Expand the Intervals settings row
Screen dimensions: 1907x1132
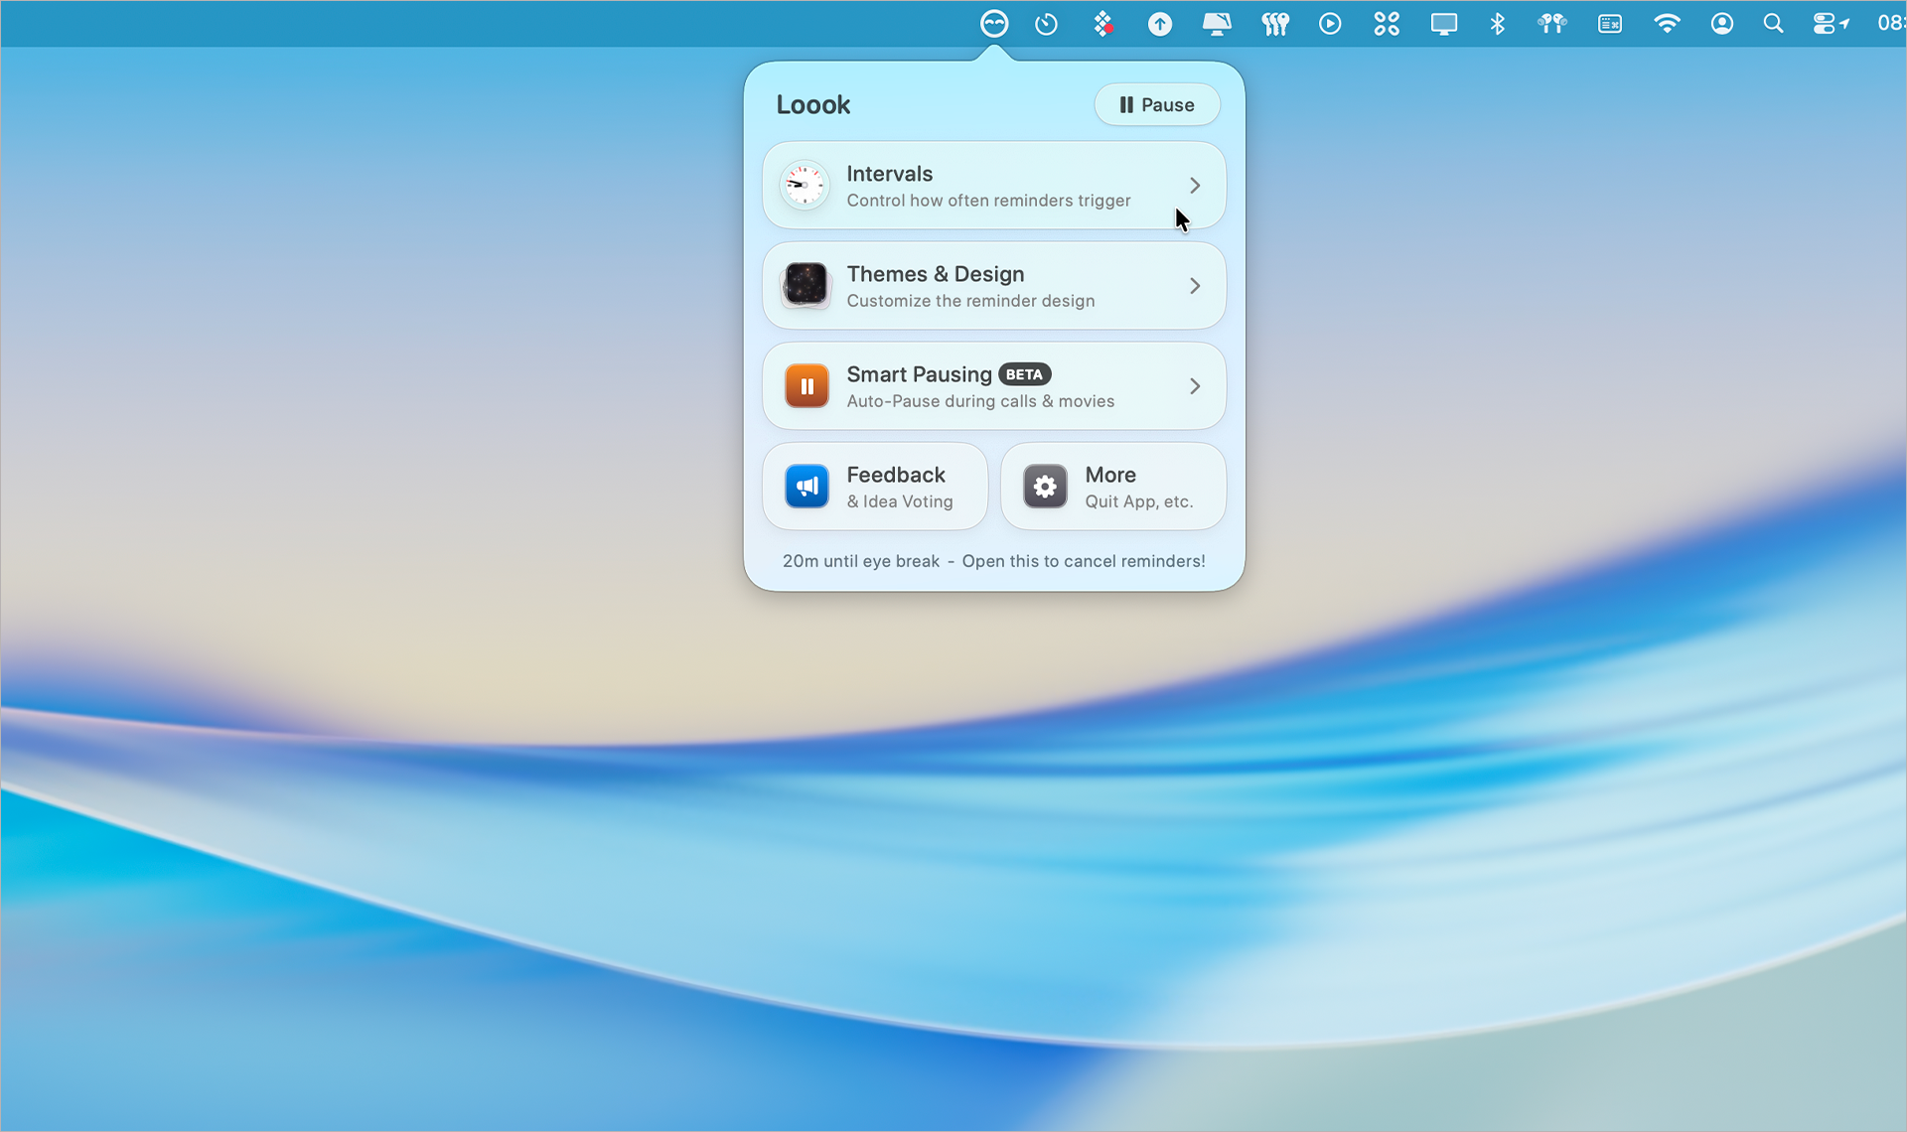click(1195, 185)
